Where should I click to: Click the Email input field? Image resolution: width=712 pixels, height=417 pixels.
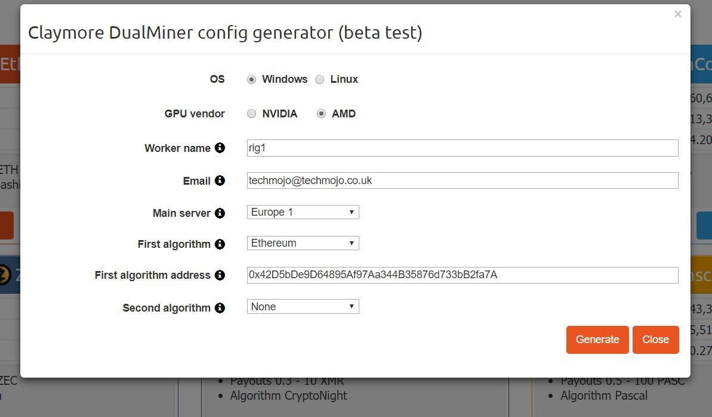pyautogui.click(x=463, y=181)
